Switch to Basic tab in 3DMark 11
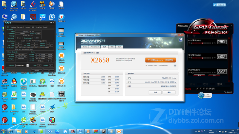 (85, 47)
